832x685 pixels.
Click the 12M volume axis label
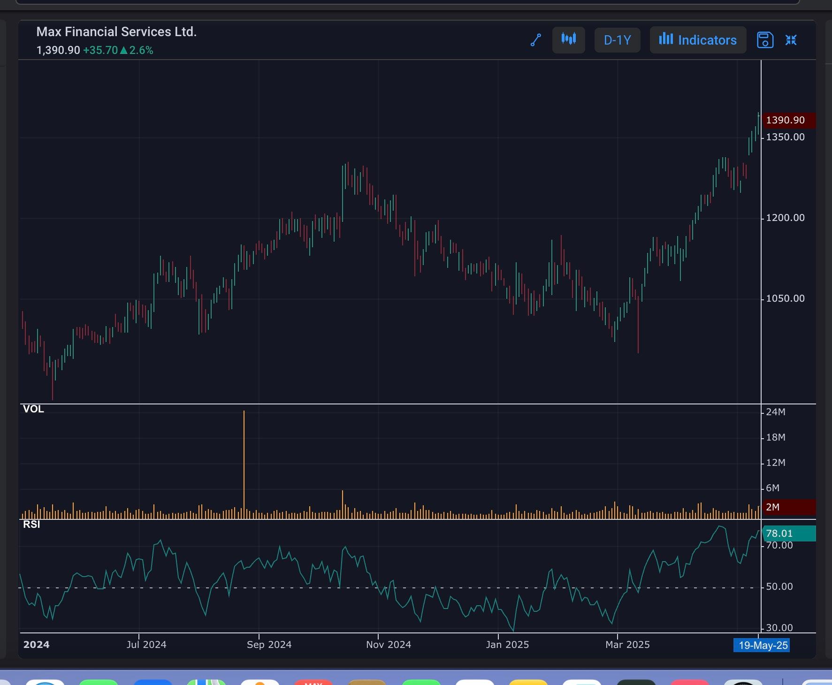[x=776, y=463]
